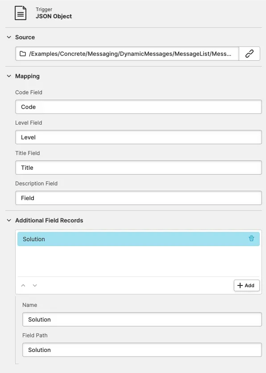The height and width of the screenshot is (373, 266).
Task: Click the folder icon in Source field
Action: click(x=23, y=54)
